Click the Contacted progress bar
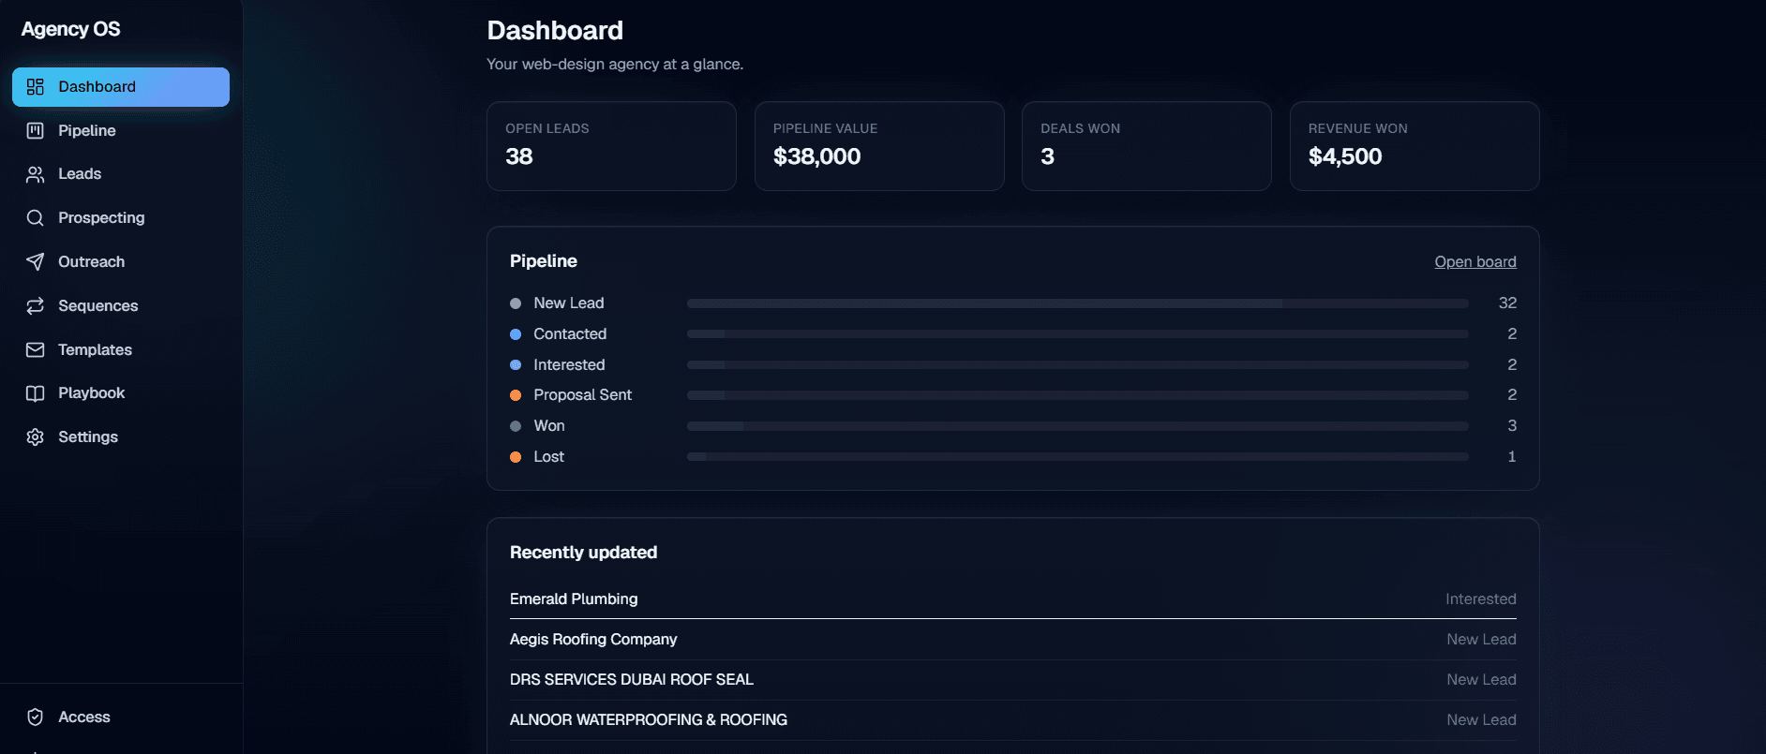The width and height of the screenshot is (1766, 754). pos(1078,334)
